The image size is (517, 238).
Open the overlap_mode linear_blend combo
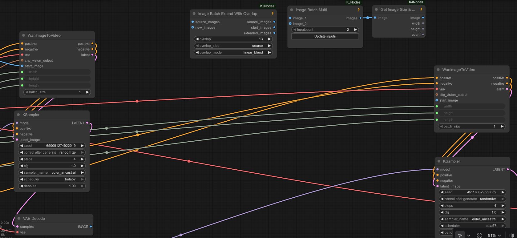233,53
